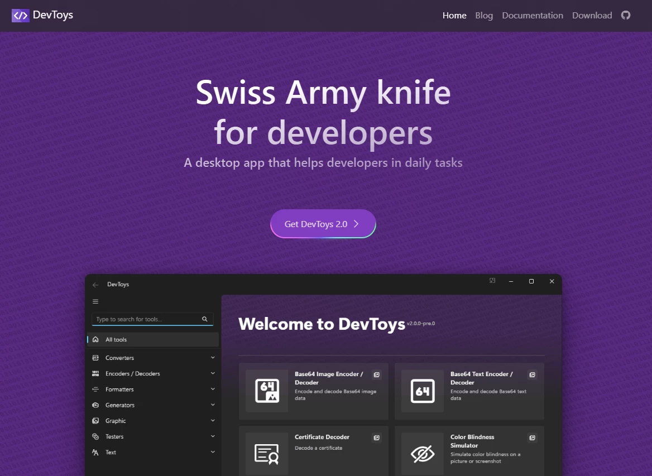Click the hamburger menu icon in sidebar
This screenshot has height=476, width=652.
click(x=95, y=301)
